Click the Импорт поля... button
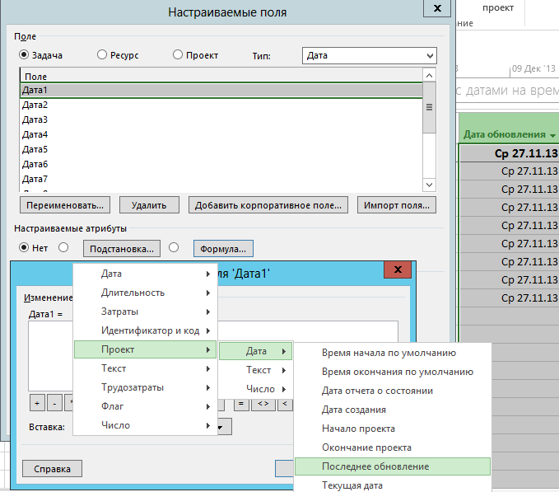Screen dimensions: 559x492 click(x=397, y=205)
